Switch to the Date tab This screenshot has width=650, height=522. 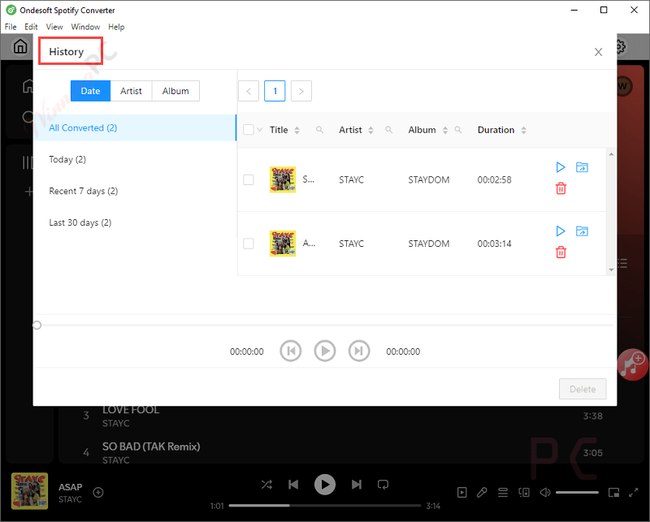tap(90, 91)
